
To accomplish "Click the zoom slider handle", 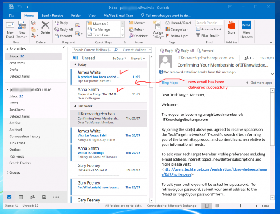I will tap(240, 206).
